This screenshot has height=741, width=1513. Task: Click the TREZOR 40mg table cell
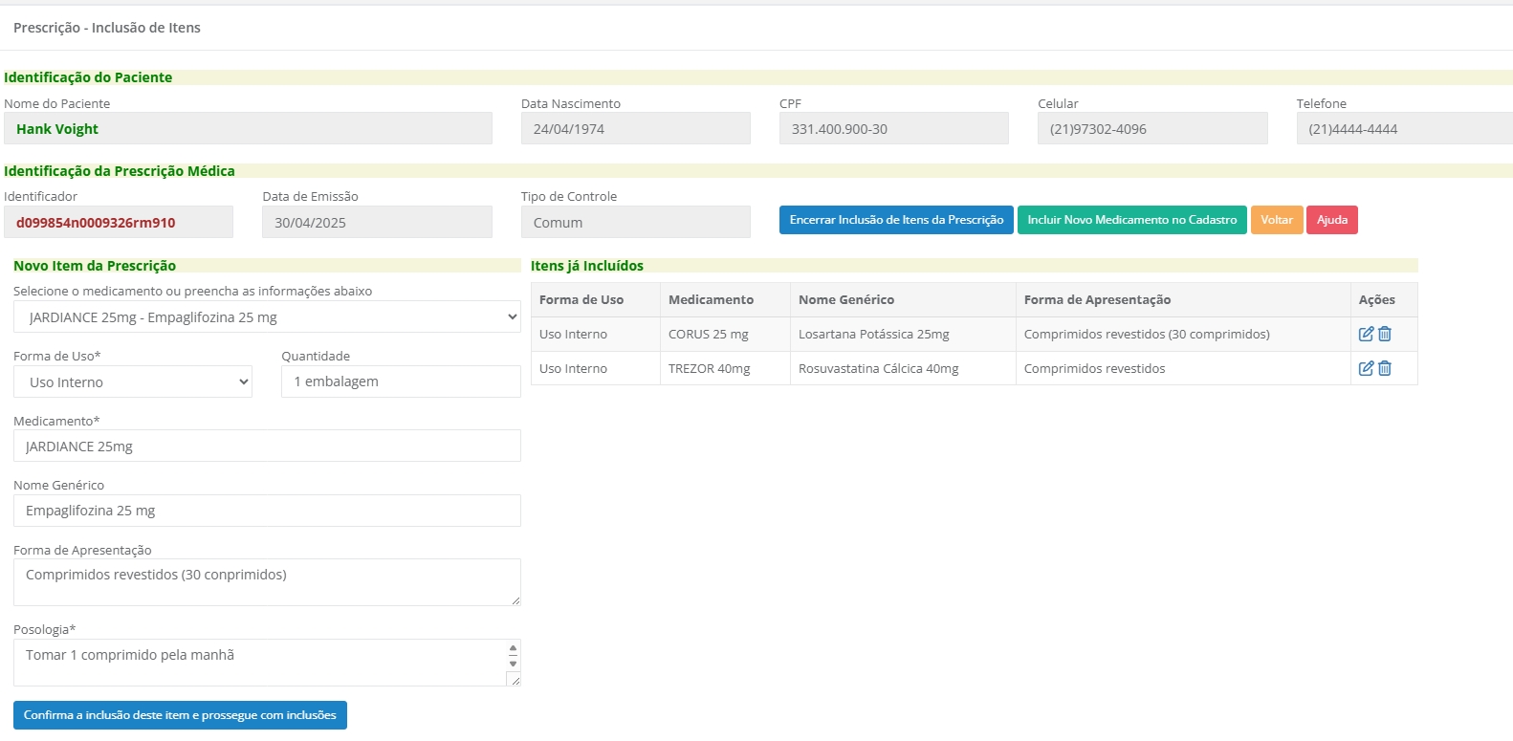tap(725, 368)
